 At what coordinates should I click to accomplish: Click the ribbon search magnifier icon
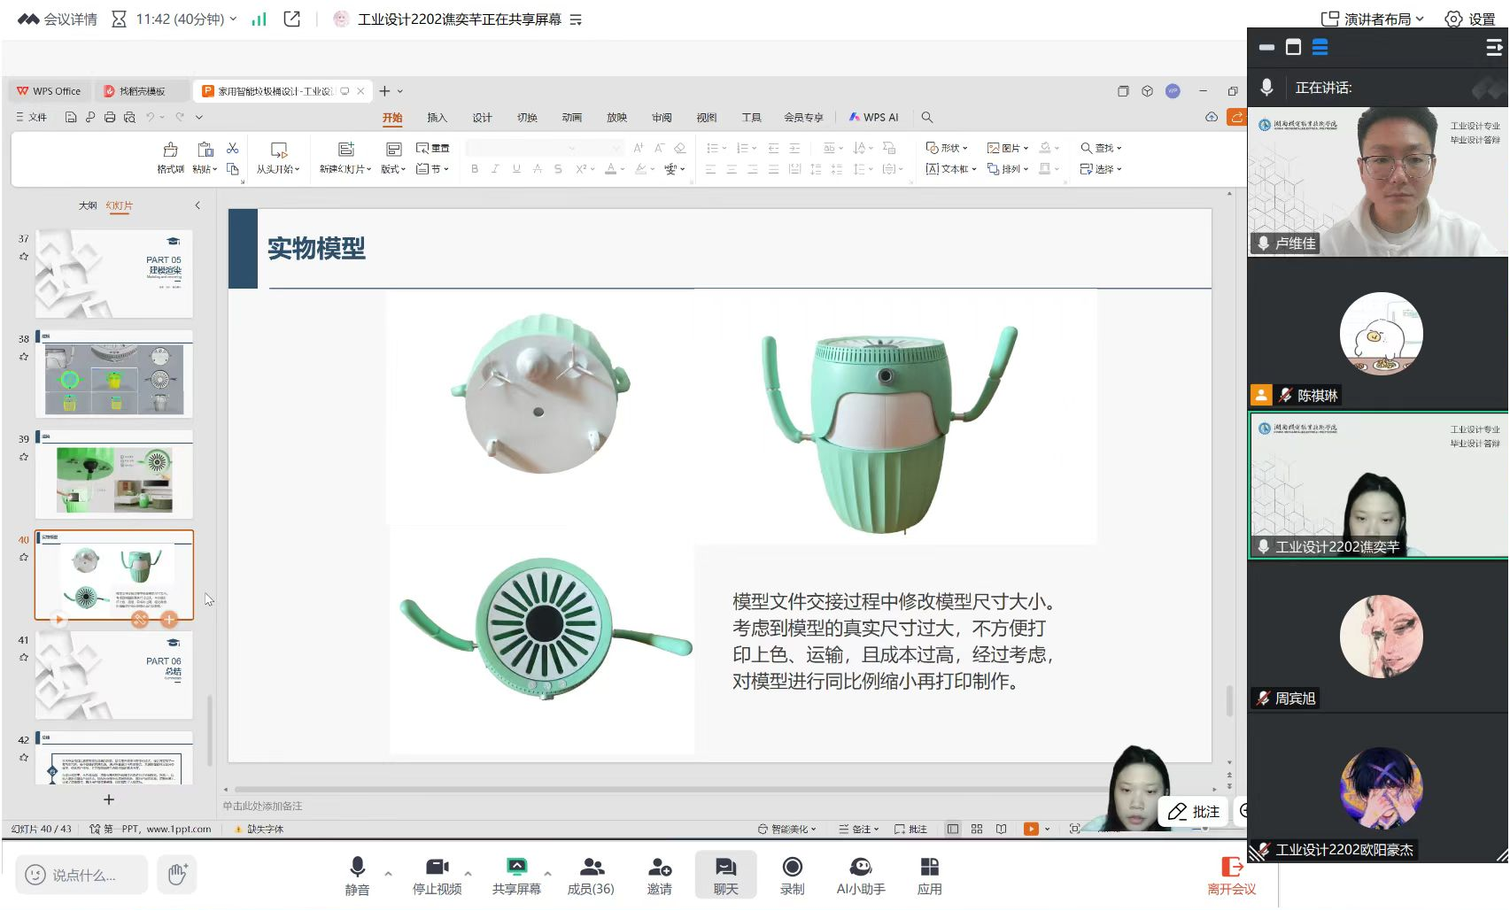point(927,117)
